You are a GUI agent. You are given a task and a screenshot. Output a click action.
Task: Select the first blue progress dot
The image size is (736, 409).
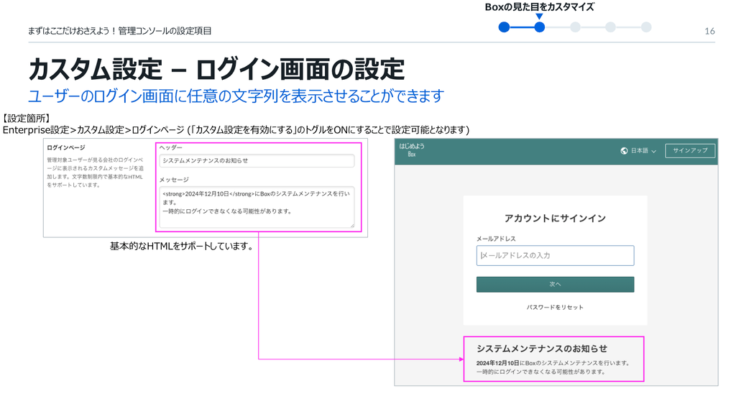pos(504,27)
